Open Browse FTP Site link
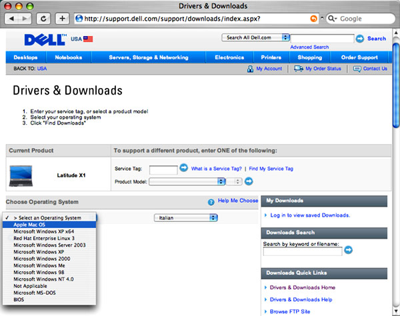Screen dimensions: 400x316 click(290, 311)
